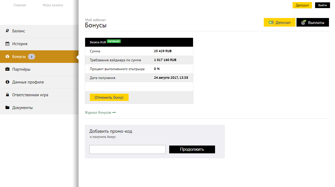
Task: Click the и получить бонус subtitle
Action: click(102, 137)
